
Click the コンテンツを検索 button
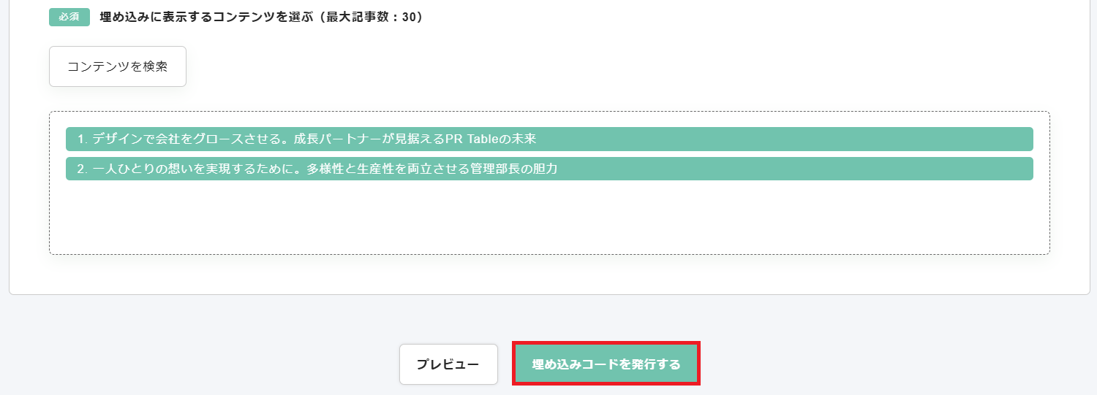[x=118, y=66]
